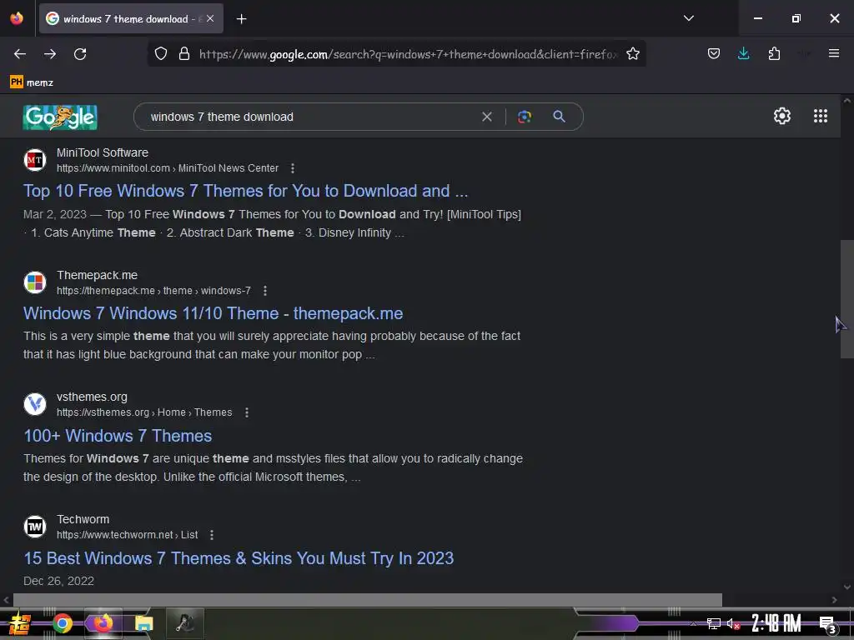
Task: Click the themepack.me URL breadcrumb
Action: (x=153, y=291)
